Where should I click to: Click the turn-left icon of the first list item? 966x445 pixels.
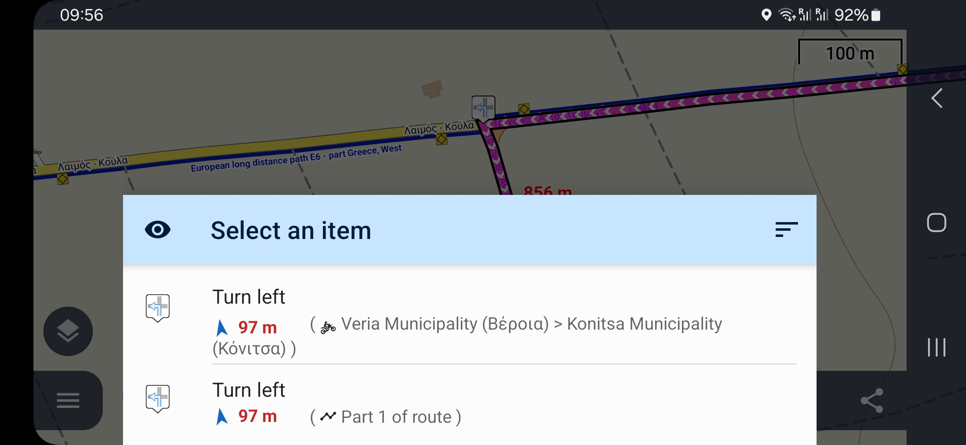[158, 307]
